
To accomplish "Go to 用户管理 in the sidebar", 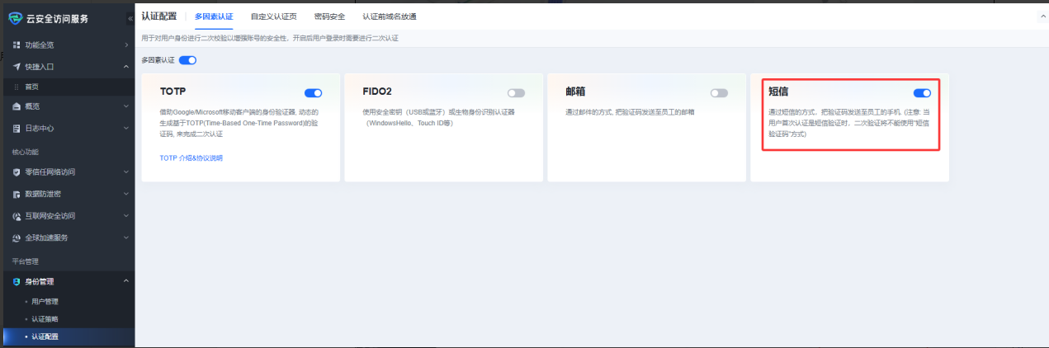I will (45, 302).
